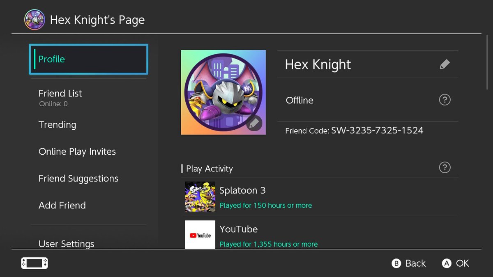
Task: Click the B button icon
Action: click(x=396, y=263)
